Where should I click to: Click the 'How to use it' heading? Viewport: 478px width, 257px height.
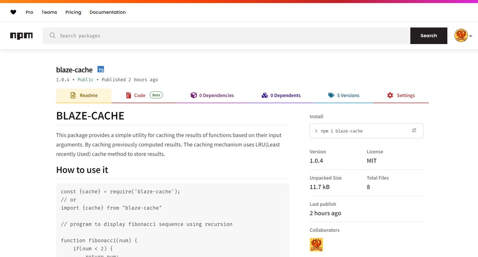tap(82, 170)
